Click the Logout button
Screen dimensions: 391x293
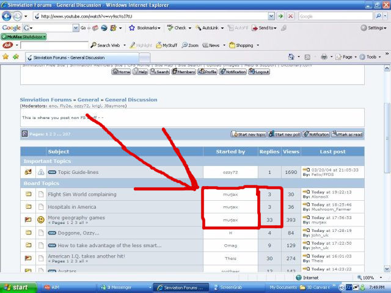coord(258,71)
